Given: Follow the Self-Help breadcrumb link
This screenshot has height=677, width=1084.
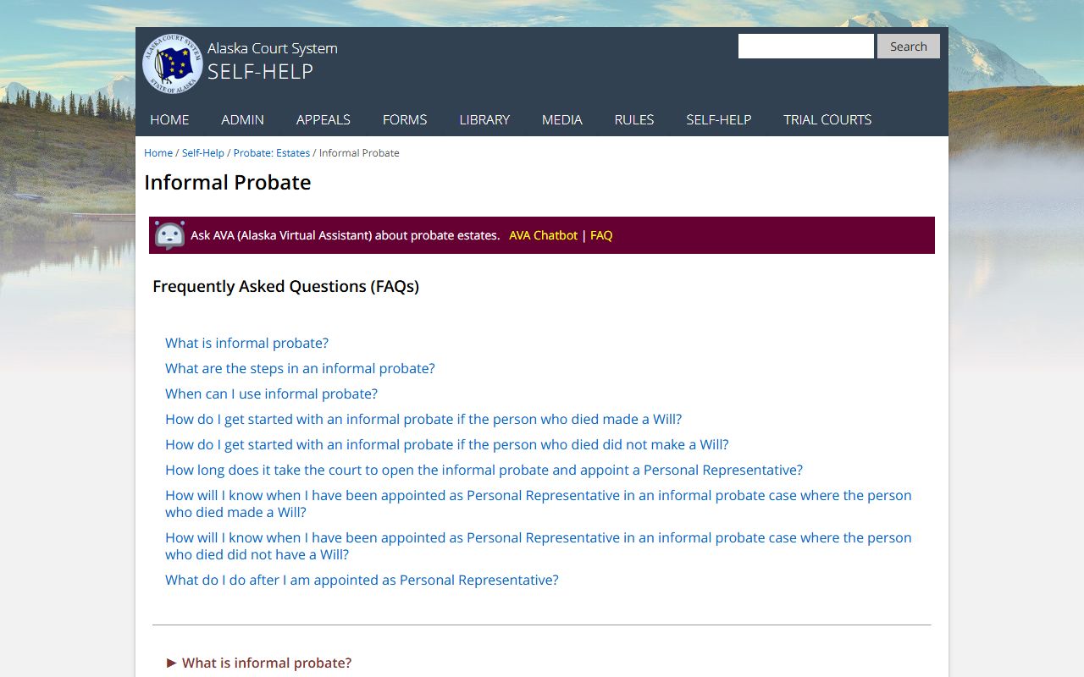Looking at the screenshot, I should point(203,152).
